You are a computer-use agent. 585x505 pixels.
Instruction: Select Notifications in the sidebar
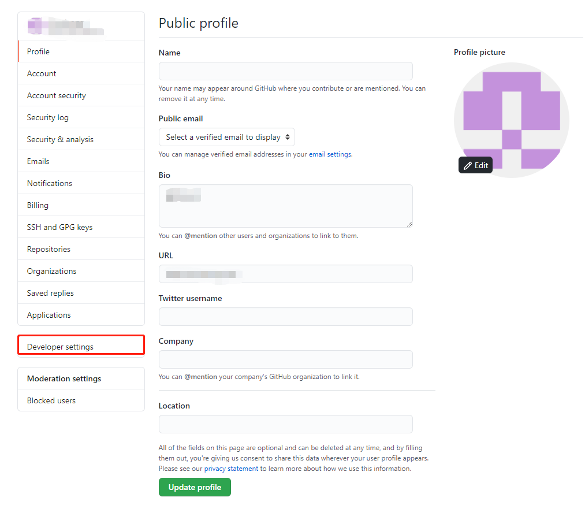[x=81, y=183]
